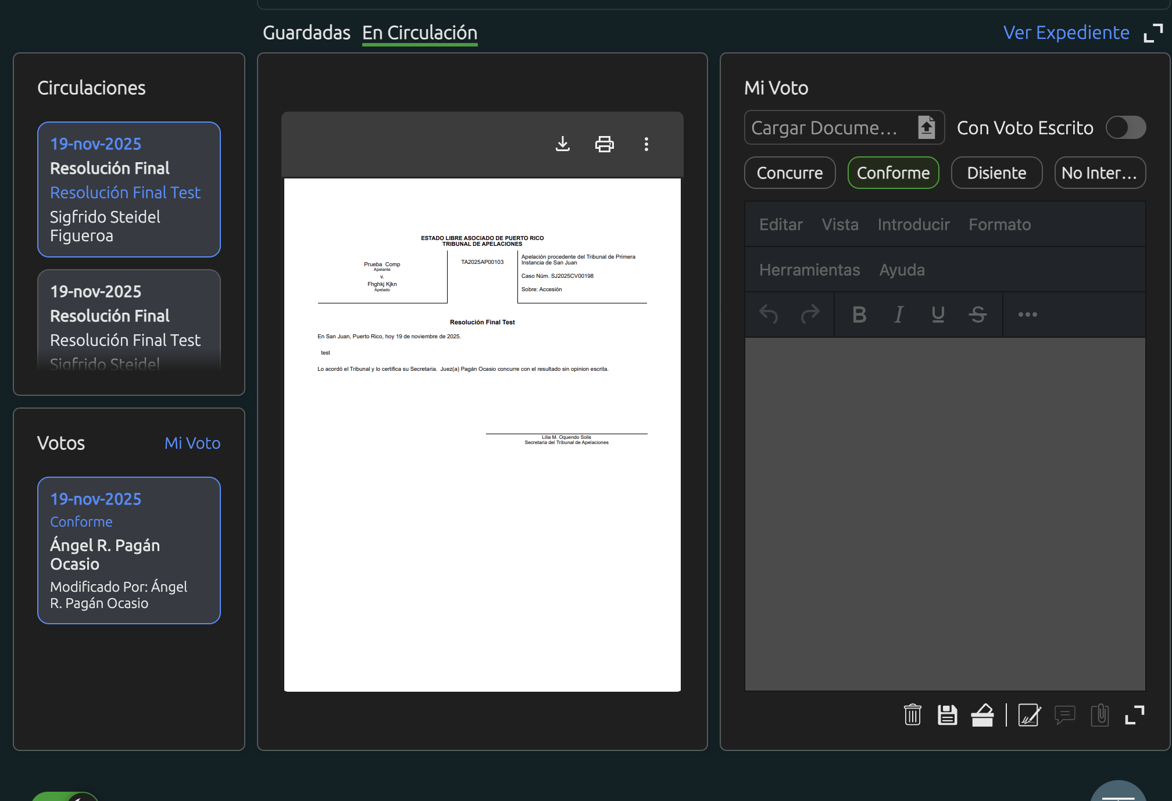Download the PDF document

tap(562, 144)
